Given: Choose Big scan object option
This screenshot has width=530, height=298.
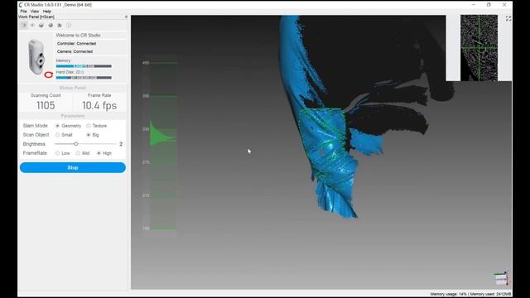Looking at the screenshot, I should pyautogui.click(x=89, y=135).
